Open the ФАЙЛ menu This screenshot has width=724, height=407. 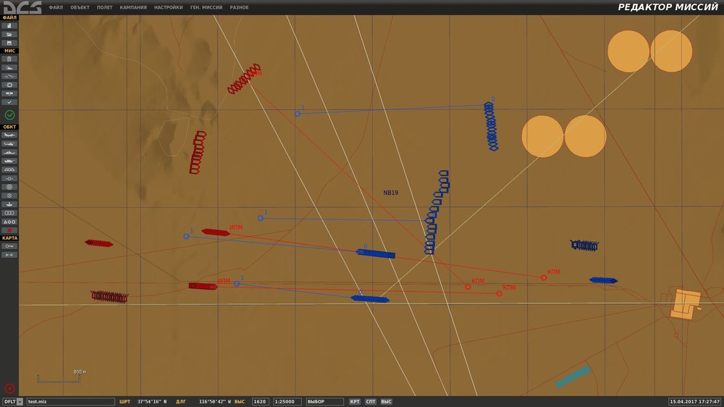[x=56, y=7]
